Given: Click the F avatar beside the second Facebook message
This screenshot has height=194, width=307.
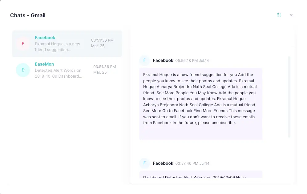Looking at the screenshot, I should (144, 163).
